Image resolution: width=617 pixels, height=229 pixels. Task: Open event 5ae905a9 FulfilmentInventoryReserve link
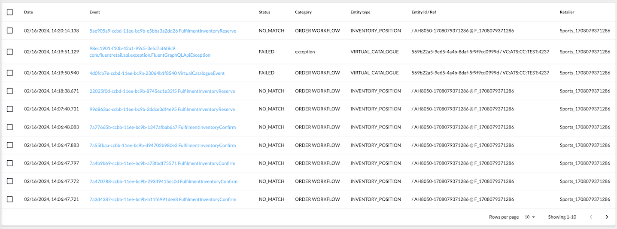(162, 31)
